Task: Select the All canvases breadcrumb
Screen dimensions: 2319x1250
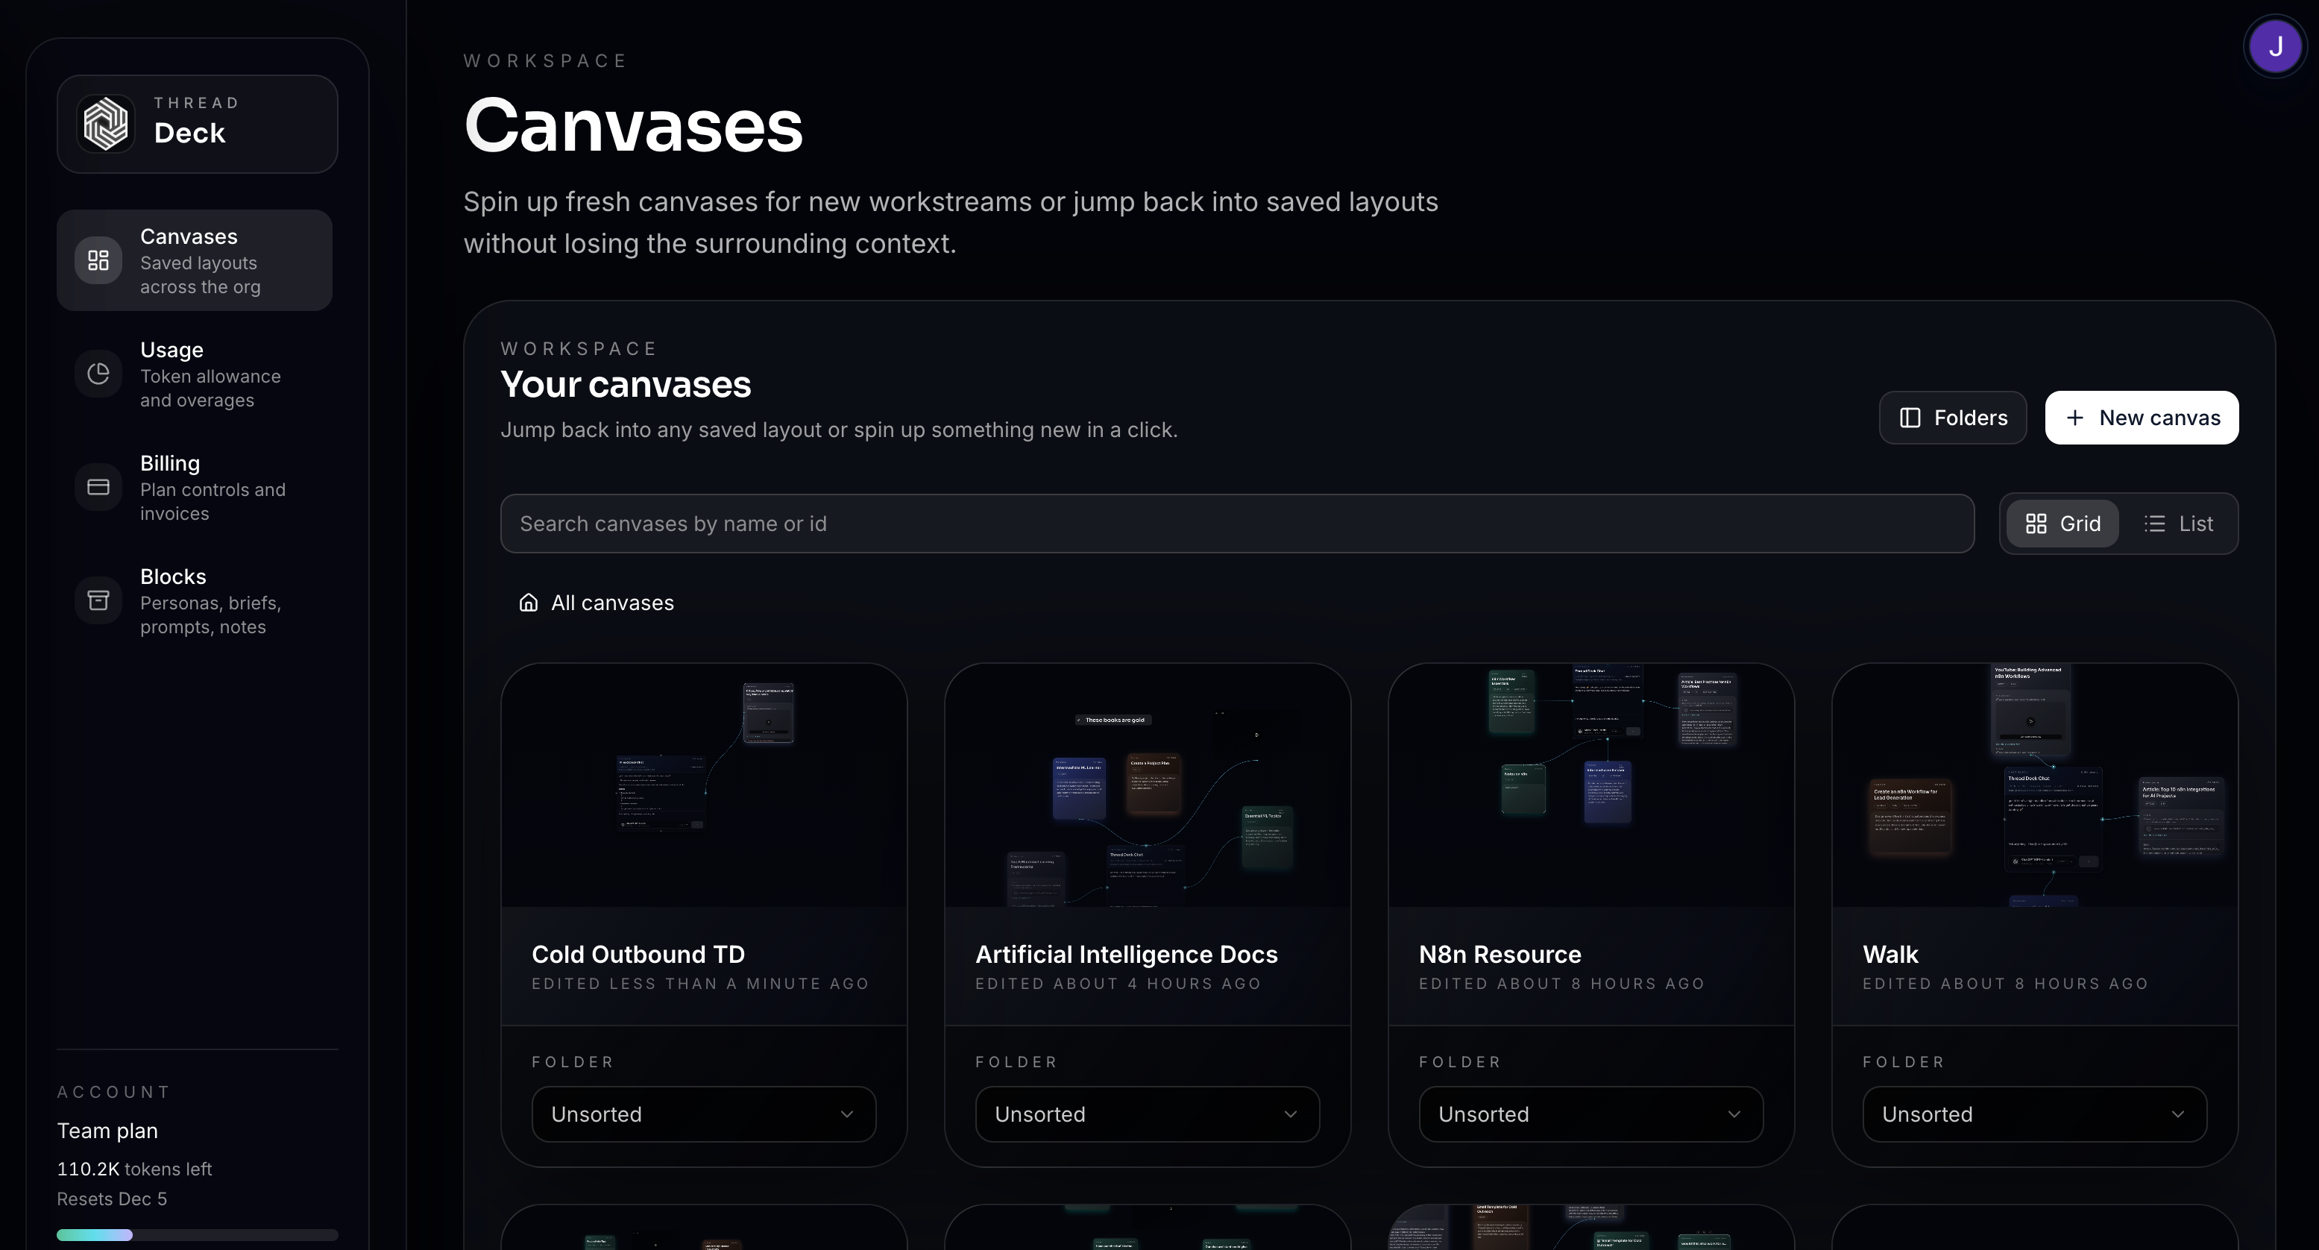Action: [x=596, y=603]
